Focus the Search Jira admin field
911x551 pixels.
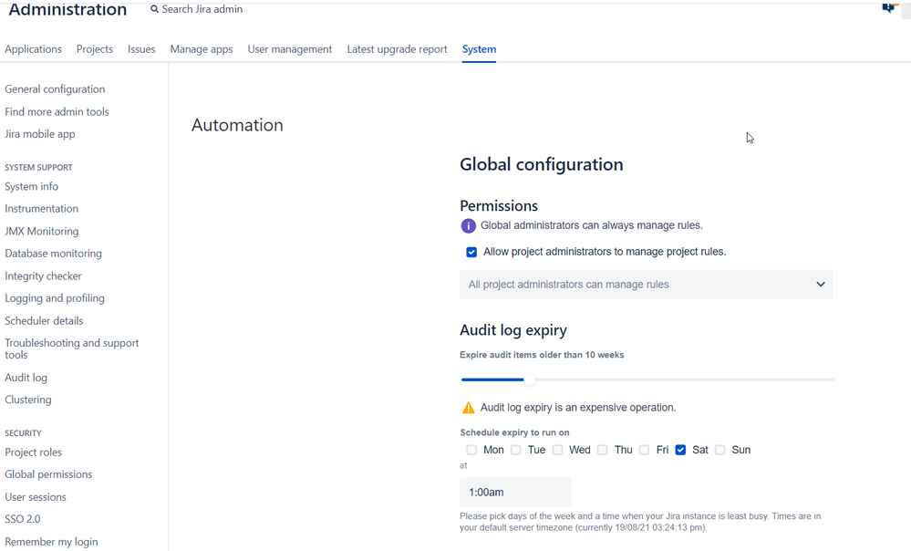point(202,9)
